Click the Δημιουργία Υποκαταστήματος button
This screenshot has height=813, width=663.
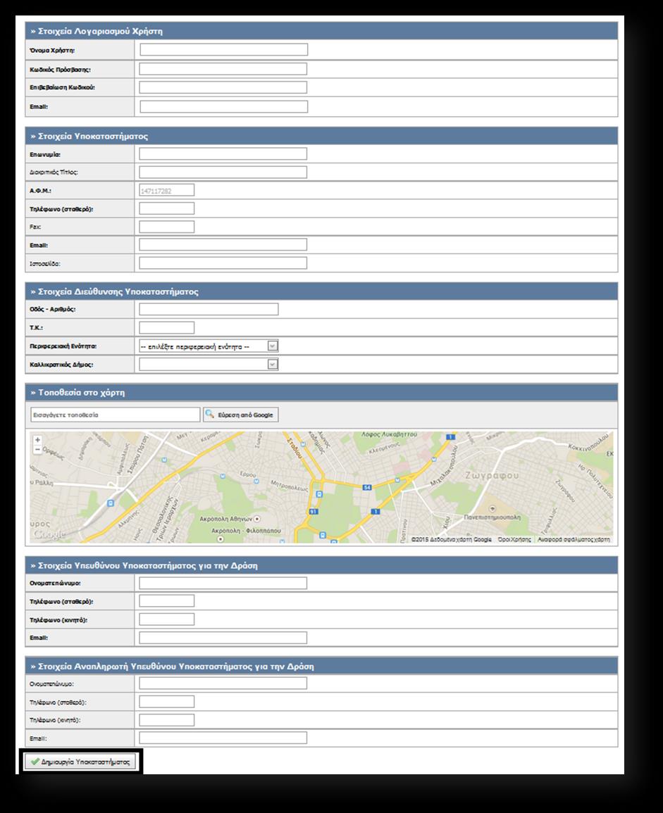pyautogui.click(x=80, y=762)
